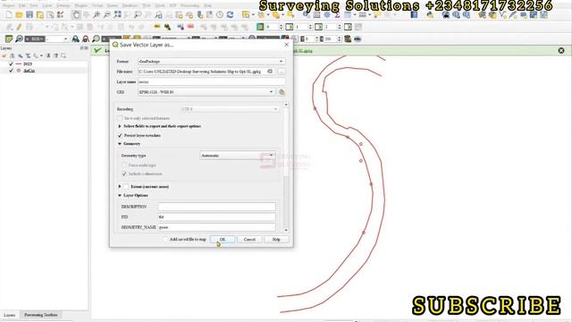This screenshot has width=572, height=322.
Task: Open the Format dropdown showing GeoPackage
Action: (x=212, y=62)
